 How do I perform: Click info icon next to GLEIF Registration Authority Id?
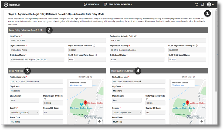point(196,46)
